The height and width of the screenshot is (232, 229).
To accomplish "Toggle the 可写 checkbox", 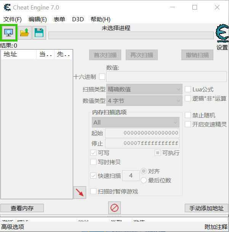I will (x=93, y=153).
